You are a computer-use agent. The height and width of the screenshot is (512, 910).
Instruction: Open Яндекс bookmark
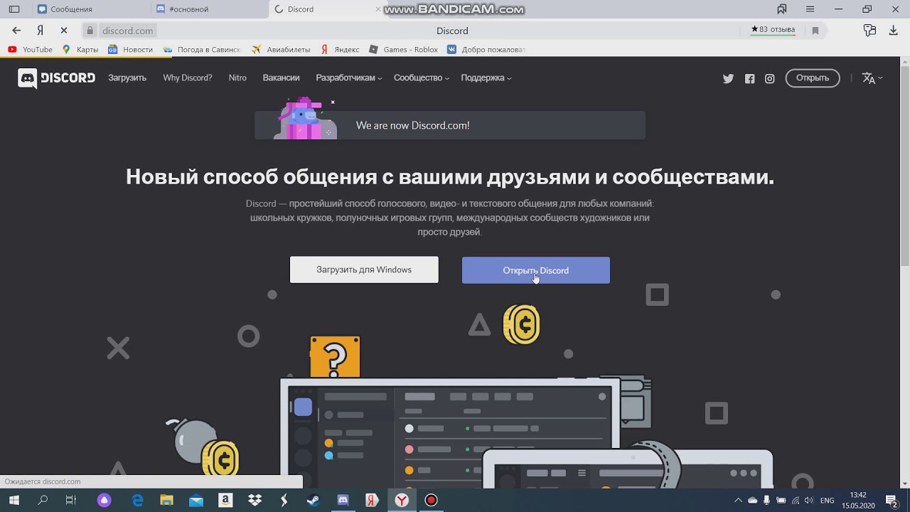pyautogui.click(x=340, y=50)
